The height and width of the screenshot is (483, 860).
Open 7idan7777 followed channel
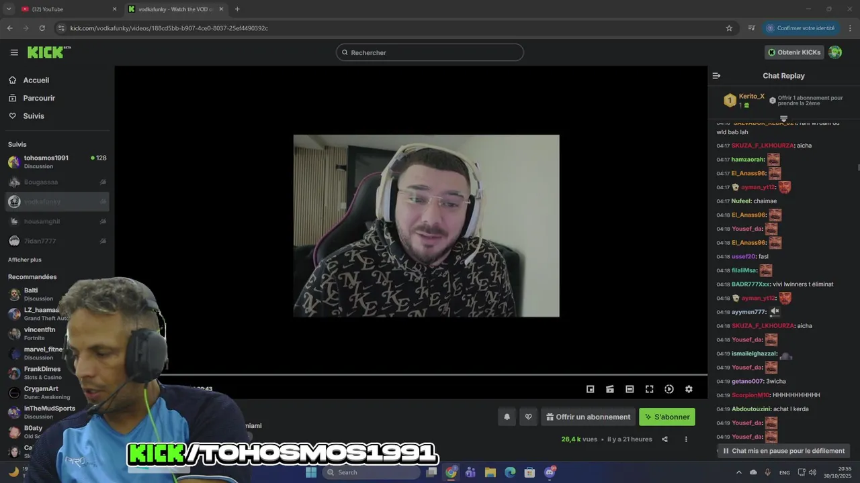(57, 241)
